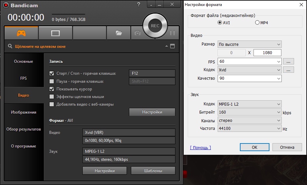The image size is (307, 185).
Task: Click the 44,1KHz, stereo, 160kbps field
Action: (x=129, y=159)
